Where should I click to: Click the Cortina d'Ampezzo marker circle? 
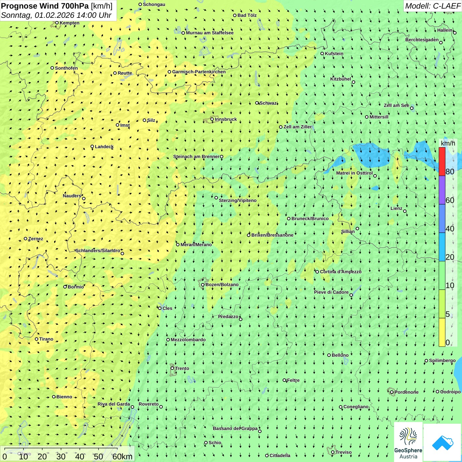pyautogui.click(x=317, y=272)
